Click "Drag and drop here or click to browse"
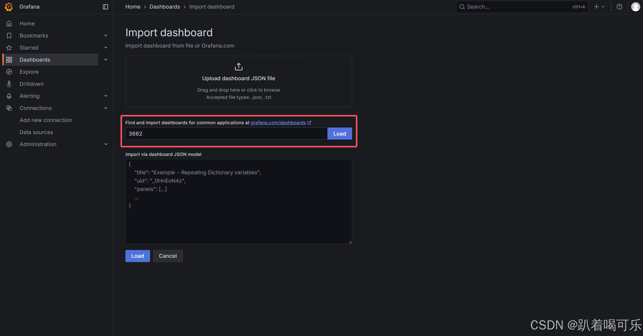 (x=239, y=90)
